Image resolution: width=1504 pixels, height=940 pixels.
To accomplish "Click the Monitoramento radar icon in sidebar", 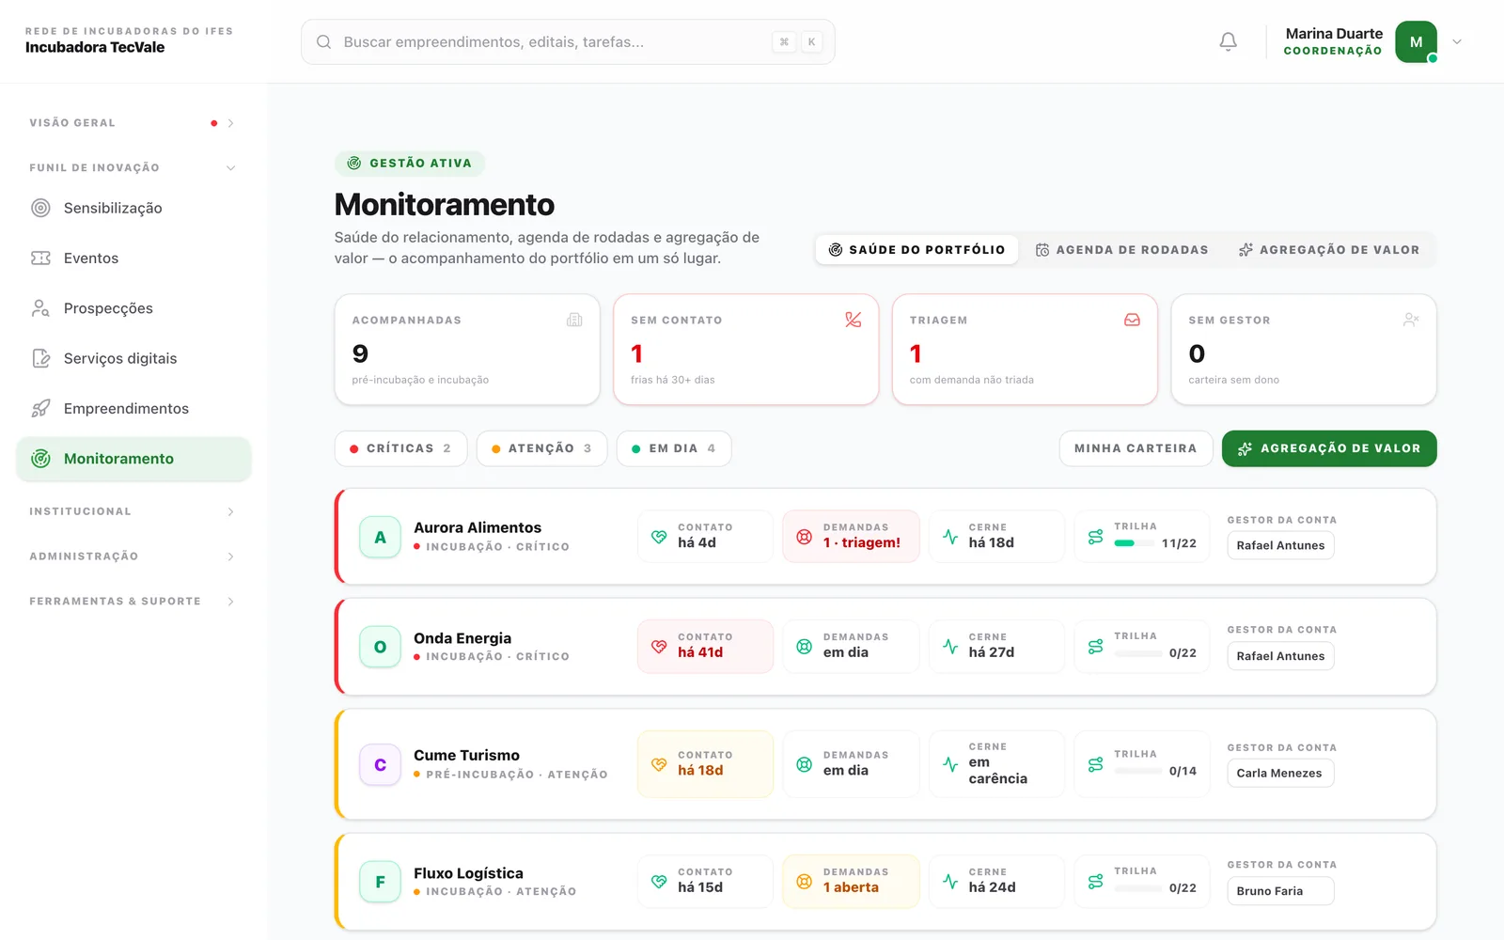I will (40, 459).
